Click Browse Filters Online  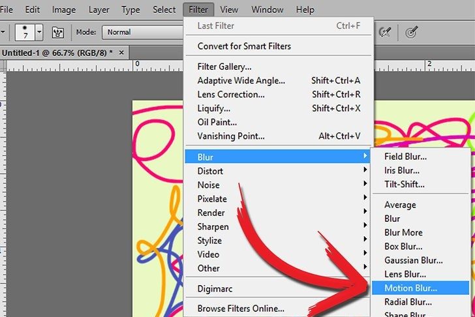pos(241,309)
